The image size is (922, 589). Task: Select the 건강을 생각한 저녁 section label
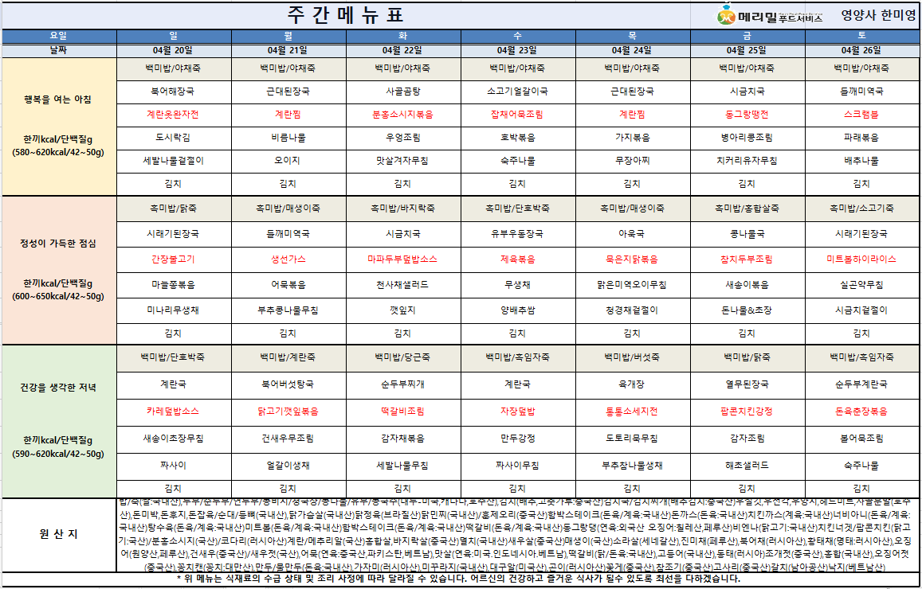(x=59, y=388)
